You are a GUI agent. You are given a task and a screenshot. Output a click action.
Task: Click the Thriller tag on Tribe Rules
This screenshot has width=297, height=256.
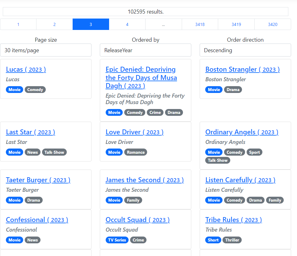(x=232, y=240)
